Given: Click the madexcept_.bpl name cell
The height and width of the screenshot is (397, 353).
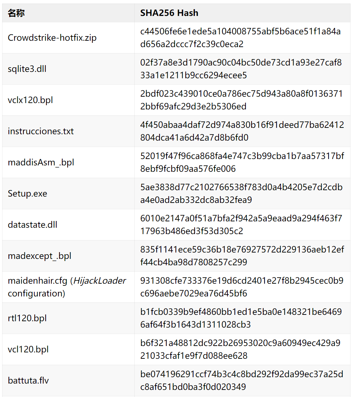Looking at the screenshot, I should point(40,256).
